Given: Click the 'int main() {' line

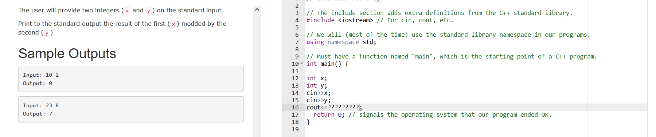Looking at the screenshot, I should [x=327, y=64].
